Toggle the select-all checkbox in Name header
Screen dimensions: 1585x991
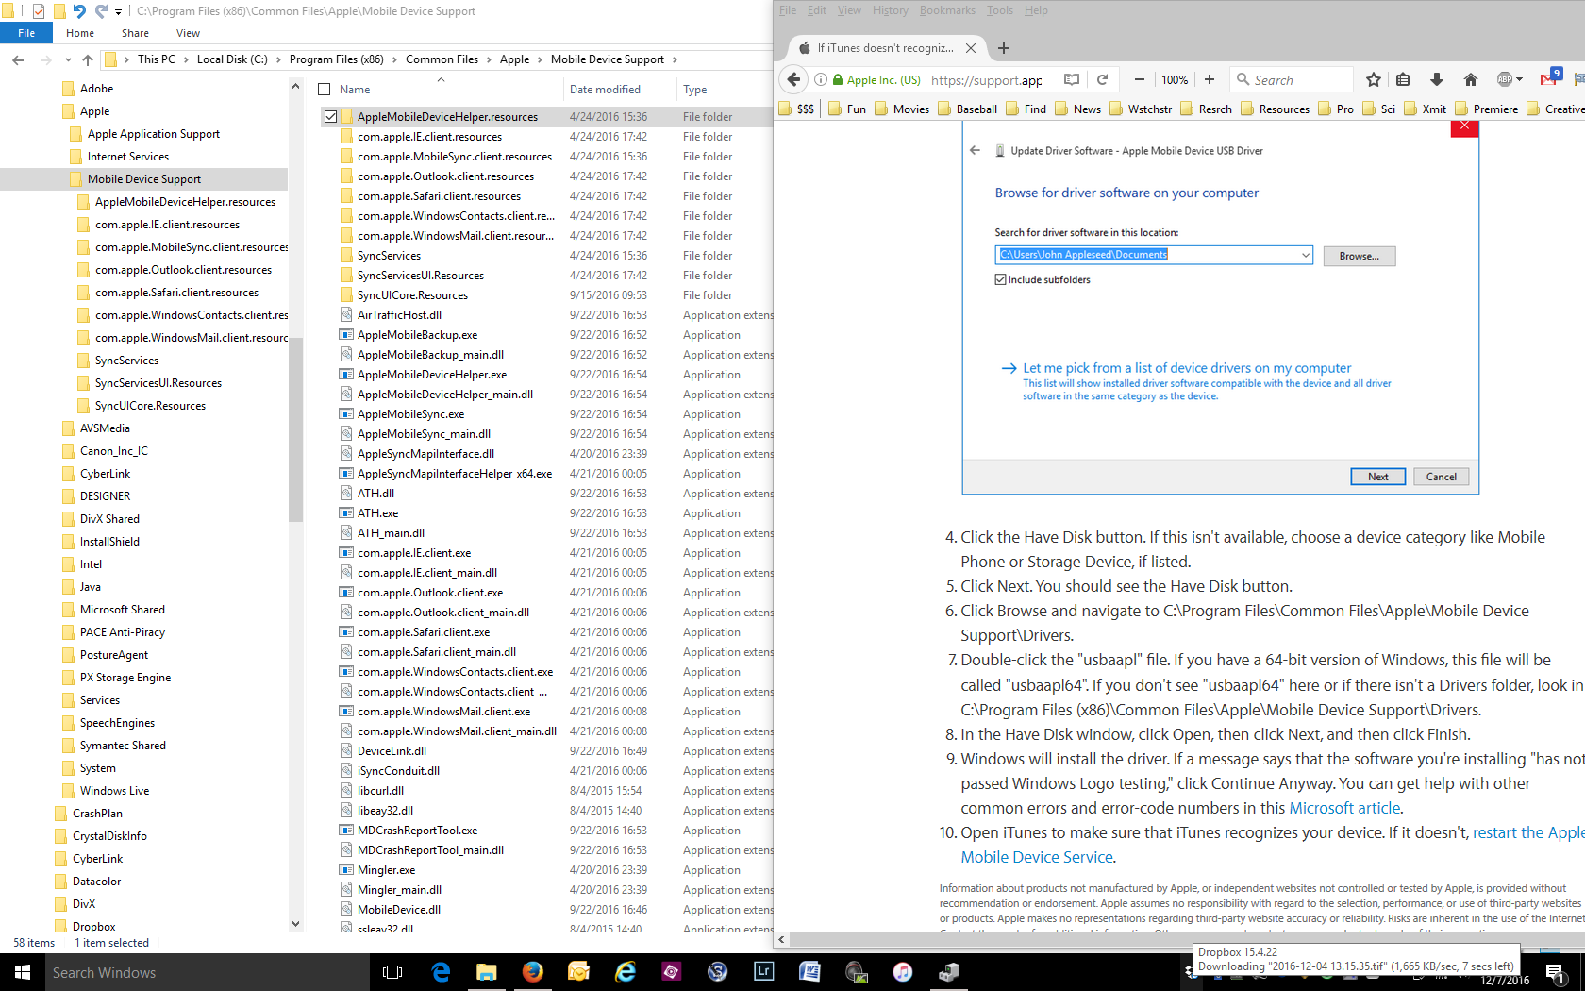[325, 90]
